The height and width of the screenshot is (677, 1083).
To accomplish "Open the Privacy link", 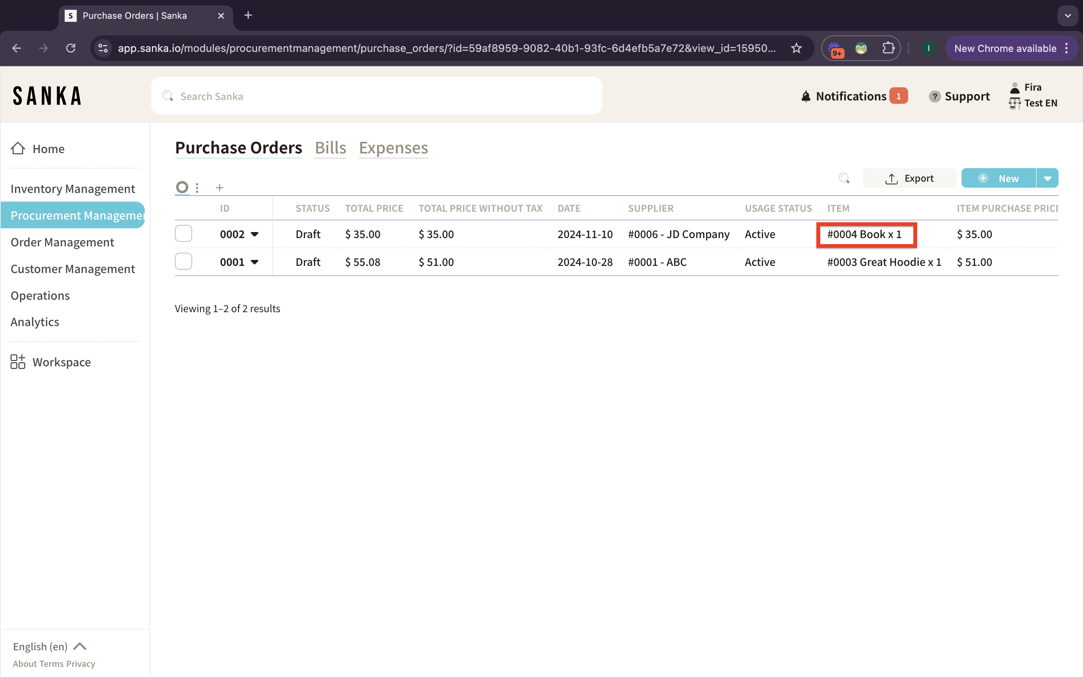I will [80, 663].
